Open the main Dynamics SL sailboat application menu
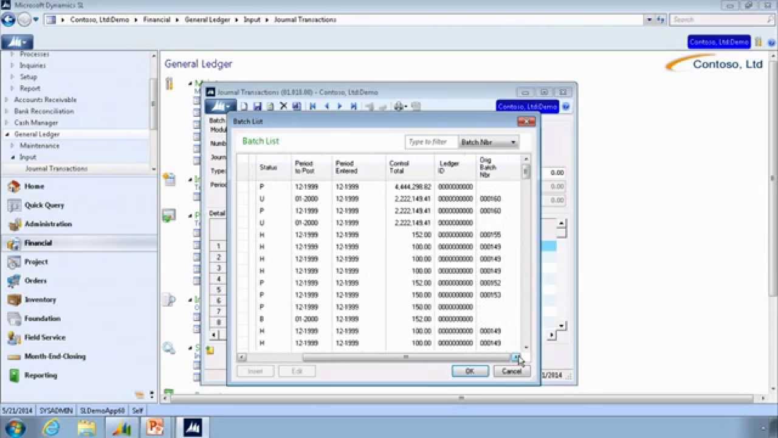The height and width of the screenshot is (438, 778). 17,42
